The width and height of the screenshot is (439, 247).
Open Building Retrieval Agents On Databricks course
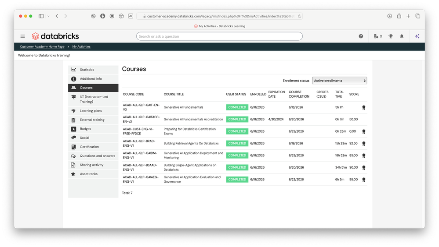pos(191,144)
